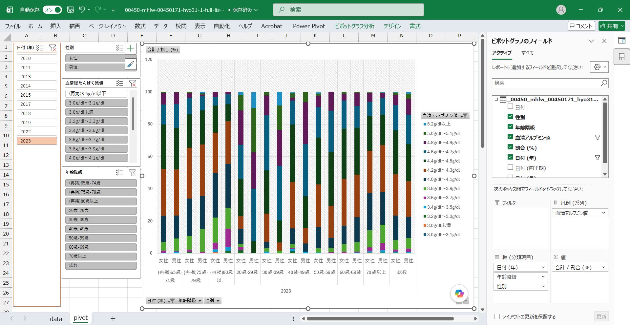Close the ピボットグラフのフィールド pane
Image resolution: width=630 pixels, height=325 pixels.
(x=604, y=41)
